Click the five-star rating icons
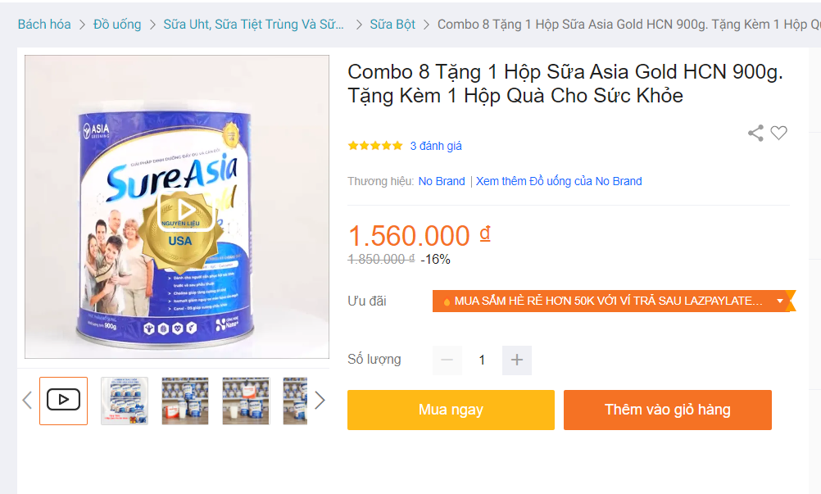821x494 pixels. (375, 146)
